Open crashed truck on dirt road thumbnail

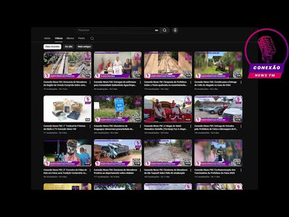pyautogui.click(x=118, y=153)
